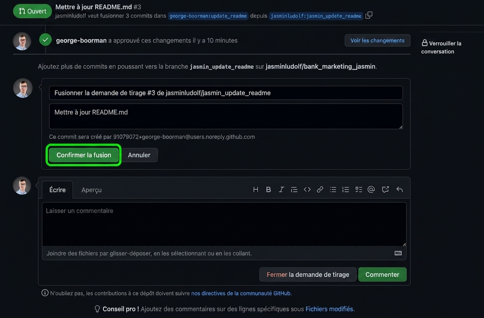The width and height of the screenshot is (484, 318).
Task: Switch to the Écrire tab
Action: (57, 190)
